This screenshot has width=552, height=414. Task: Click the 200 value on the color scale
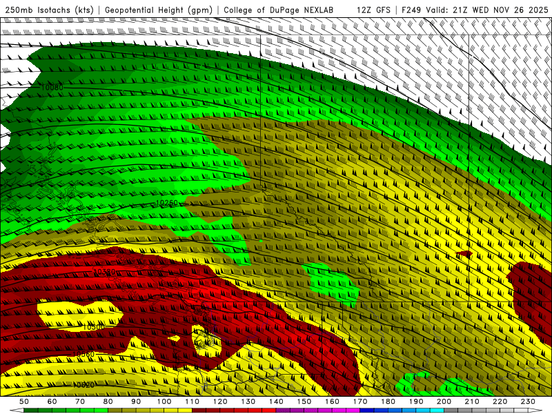(444, 402)
